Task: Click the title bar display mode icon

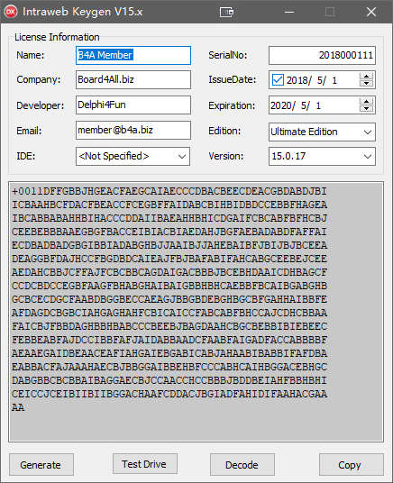Action: point(226,12)
